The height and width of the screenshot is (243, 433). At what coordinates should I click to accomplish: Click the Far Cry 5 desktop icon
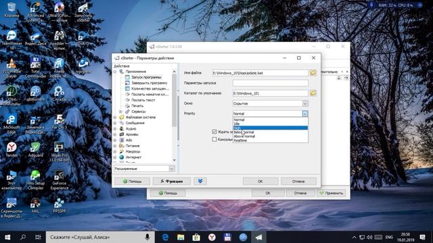pyautogui.click(x=59, y=122)
